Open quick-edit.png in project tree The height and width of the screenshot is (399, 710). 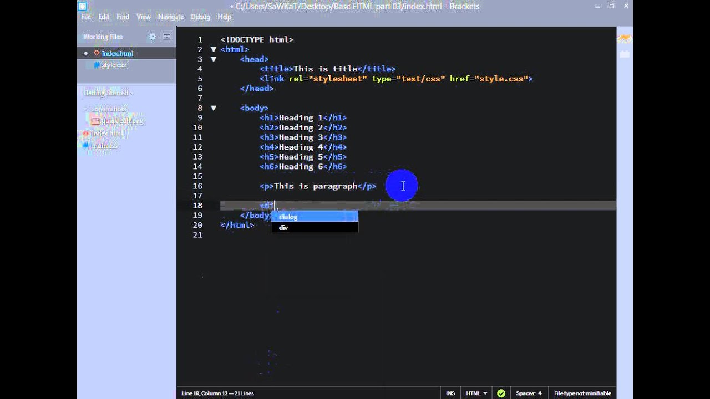(x=121, y=121)
